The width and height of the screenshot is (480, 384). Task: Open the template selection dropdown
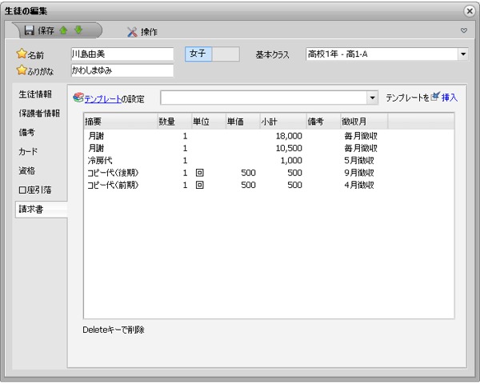(x=371, y=98)
